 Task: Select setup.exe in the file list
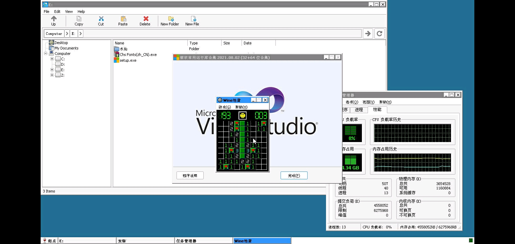[128, 60]
